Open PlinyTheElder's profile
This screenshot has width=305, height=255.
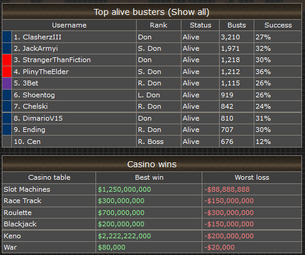45,72
